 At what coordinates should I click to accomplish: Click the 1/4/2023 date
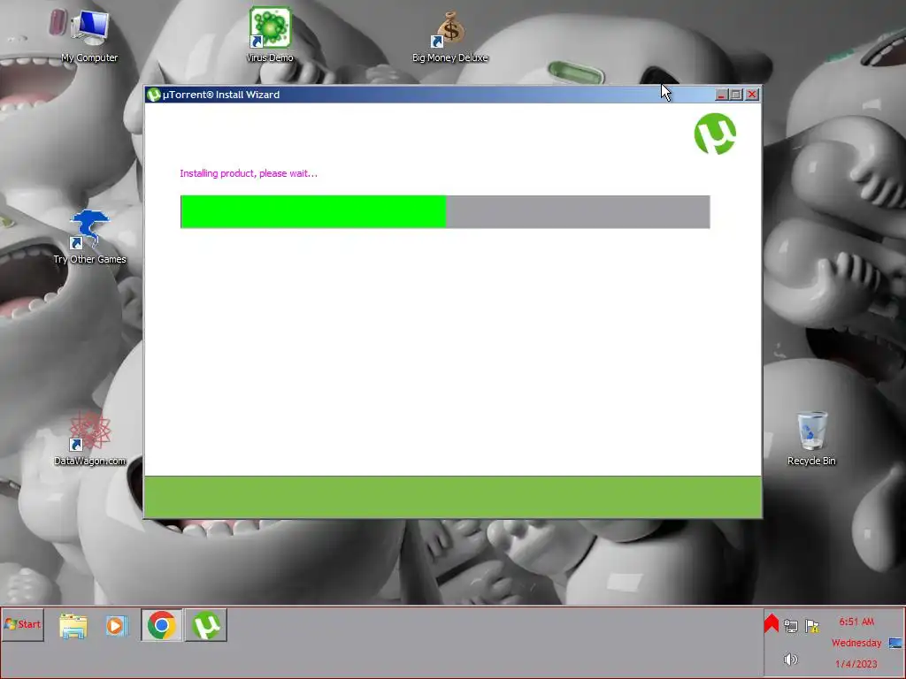(856, 664)
